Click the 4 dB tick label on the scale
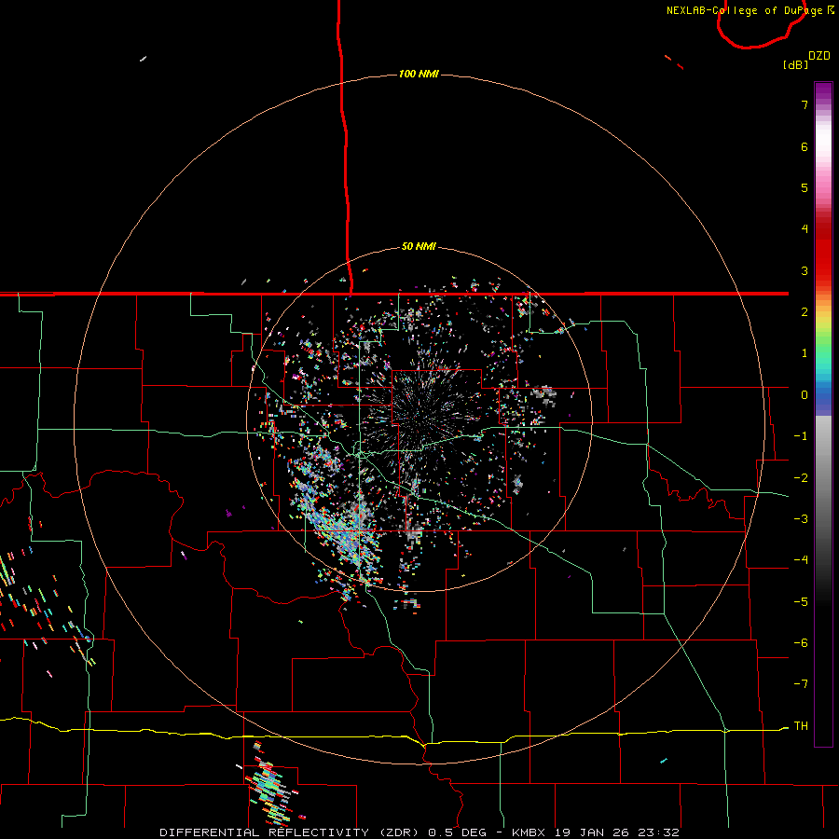 [805, 229]
